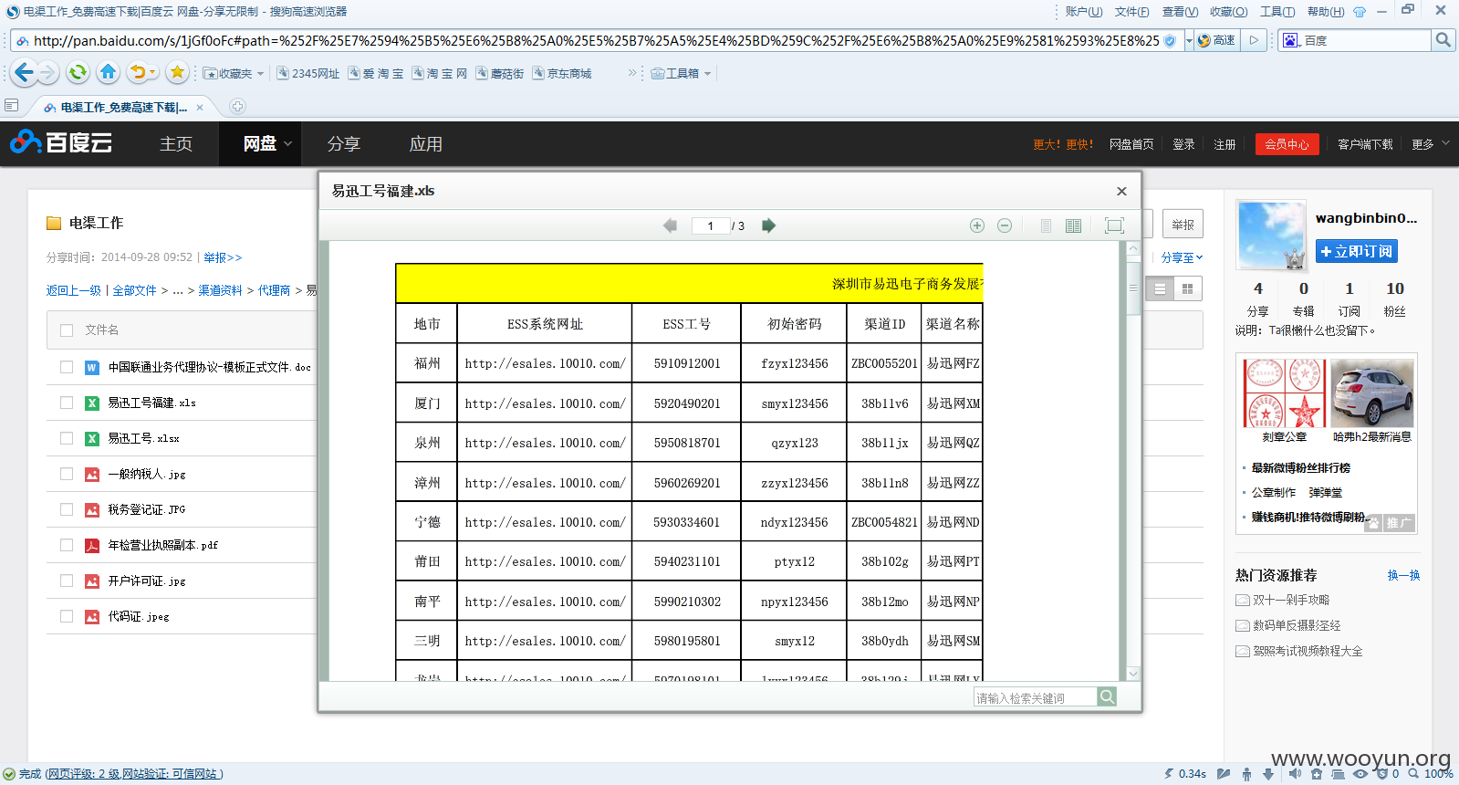Click the page number input box
This screenshot has width=1459, height=785.
(x=711, y=225)
